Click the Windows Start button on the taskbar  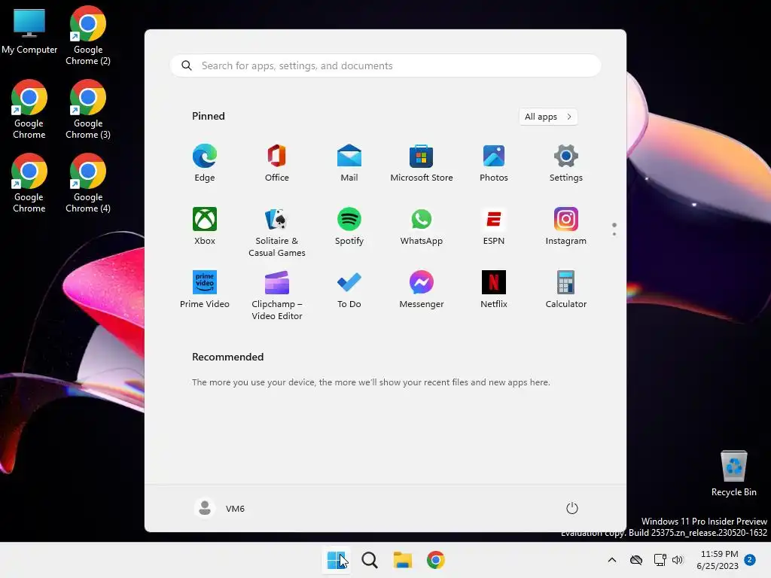337,560
